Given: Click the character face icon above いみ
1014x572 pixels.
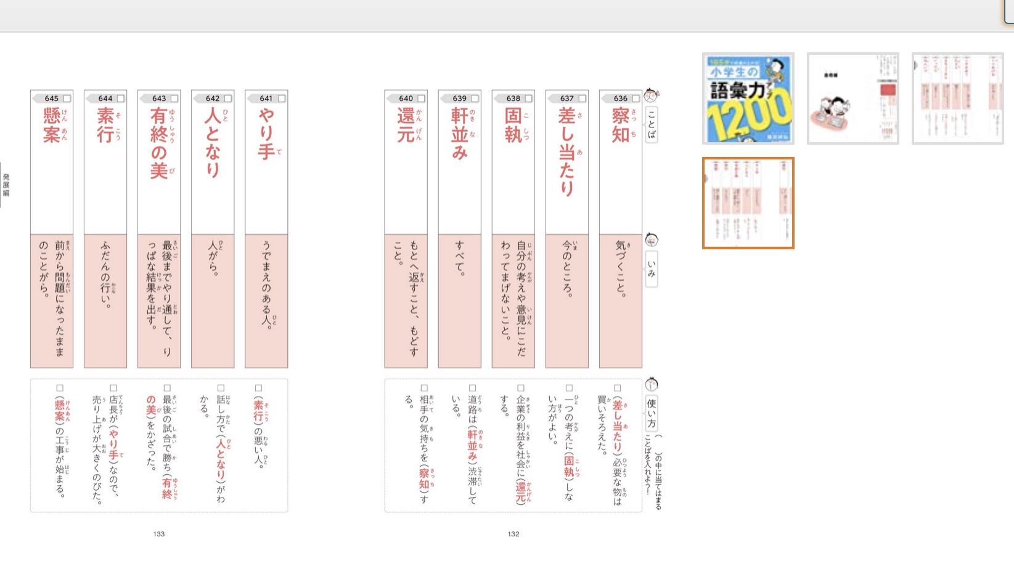Looking at the screenshot, I should tap(651, 240).
